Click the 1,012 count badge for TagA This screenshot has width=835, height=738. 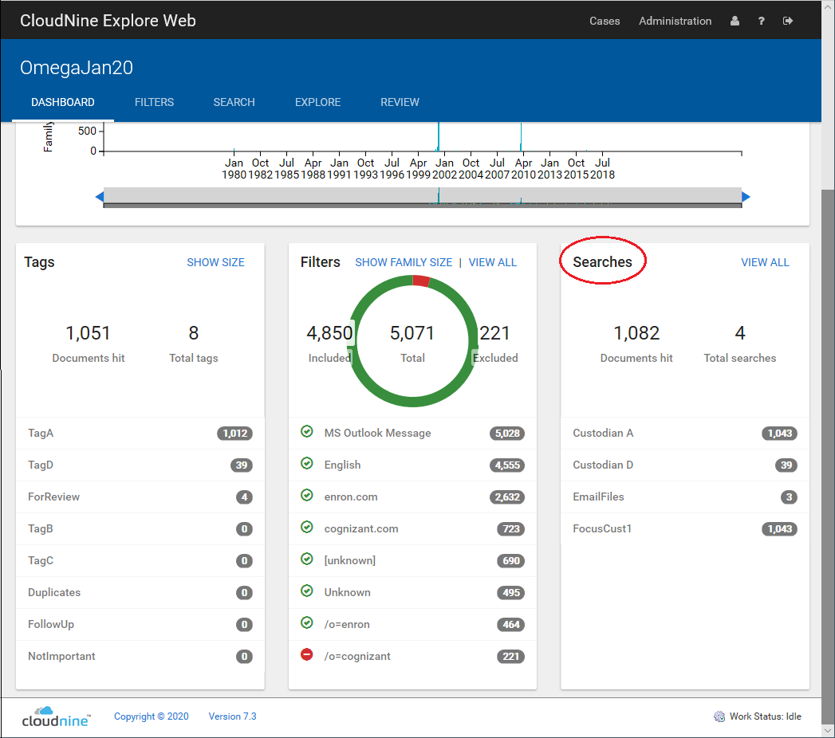coord(234,433)
